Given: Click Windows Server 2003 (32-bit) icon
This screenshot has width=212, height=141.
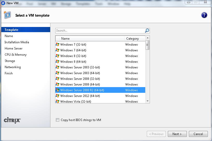Looking at the screenshot, I should pyautogui.click(x=57, y=67).
